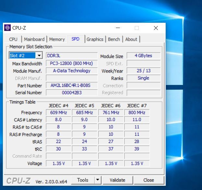This screenshot has height=190, width=202.
Task: Click the Close button at bottom
Action: pyautogui.click(x=148, y=180)
